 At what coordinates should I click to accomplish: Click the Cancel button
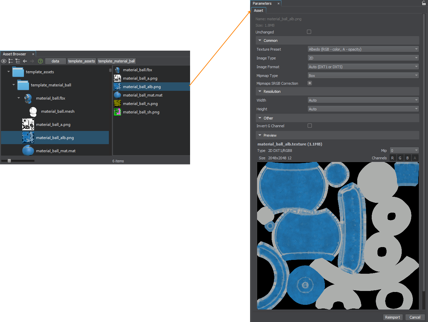click(415, 317)
